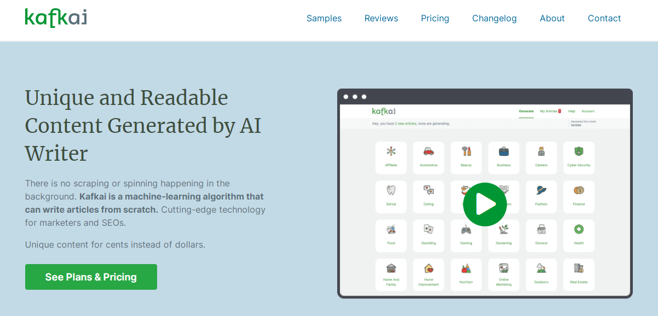Click the 'Unique content for cents' sentence

[x=115, y=244]
